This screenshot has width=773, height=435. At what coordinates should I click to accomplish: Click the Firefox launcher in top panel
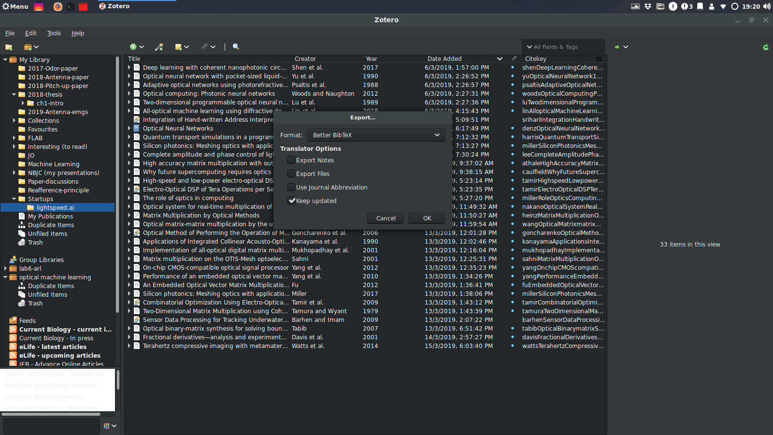57,6
